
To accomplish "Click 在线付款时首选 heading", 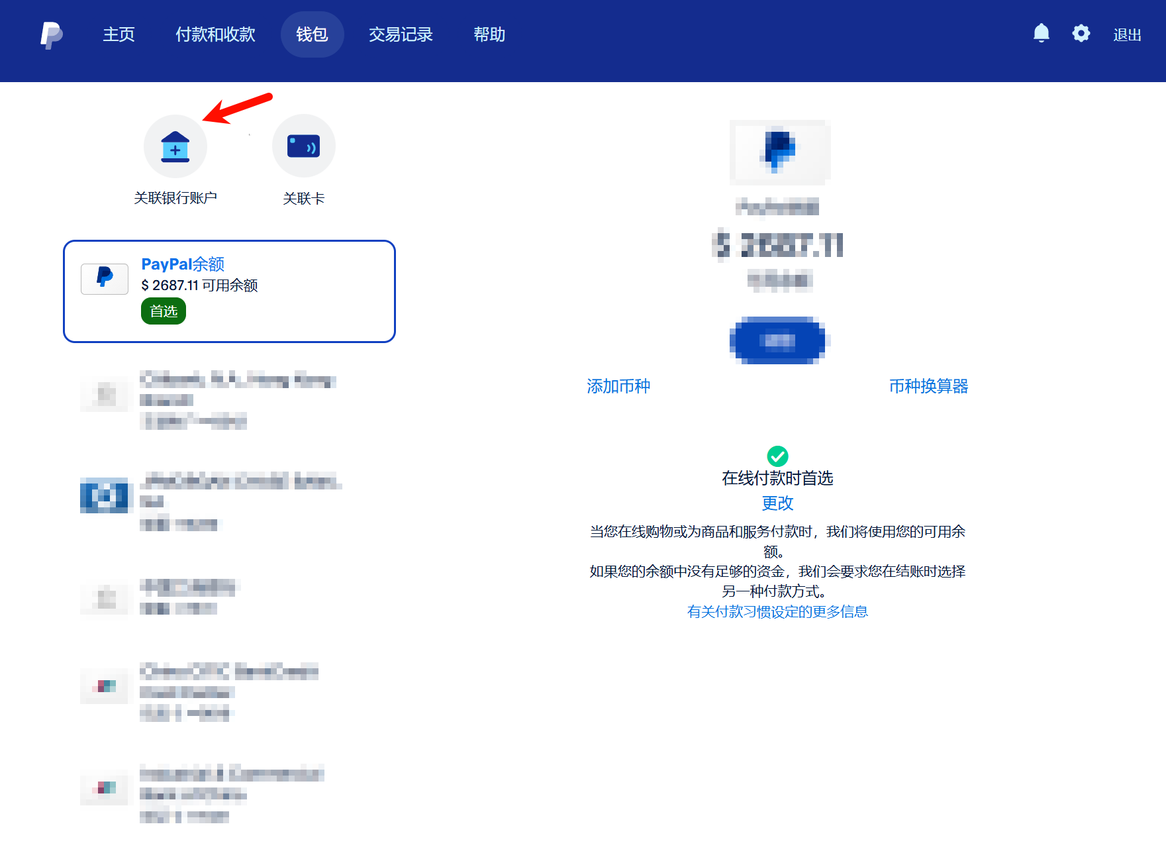I will (x=777, y=478).
